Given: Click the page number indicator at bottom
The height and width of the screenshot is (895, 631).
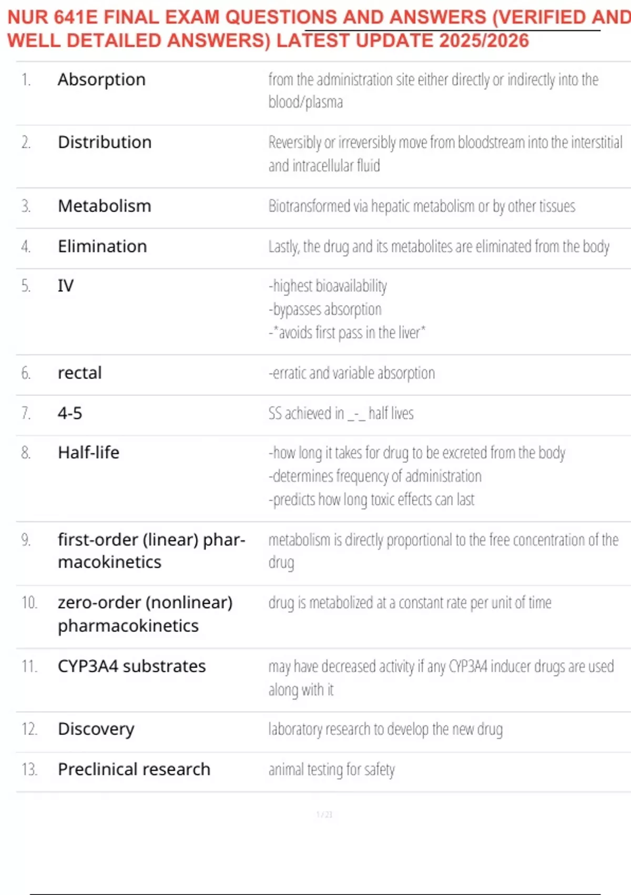Looking at the screenshot, I should coord(324,814).
